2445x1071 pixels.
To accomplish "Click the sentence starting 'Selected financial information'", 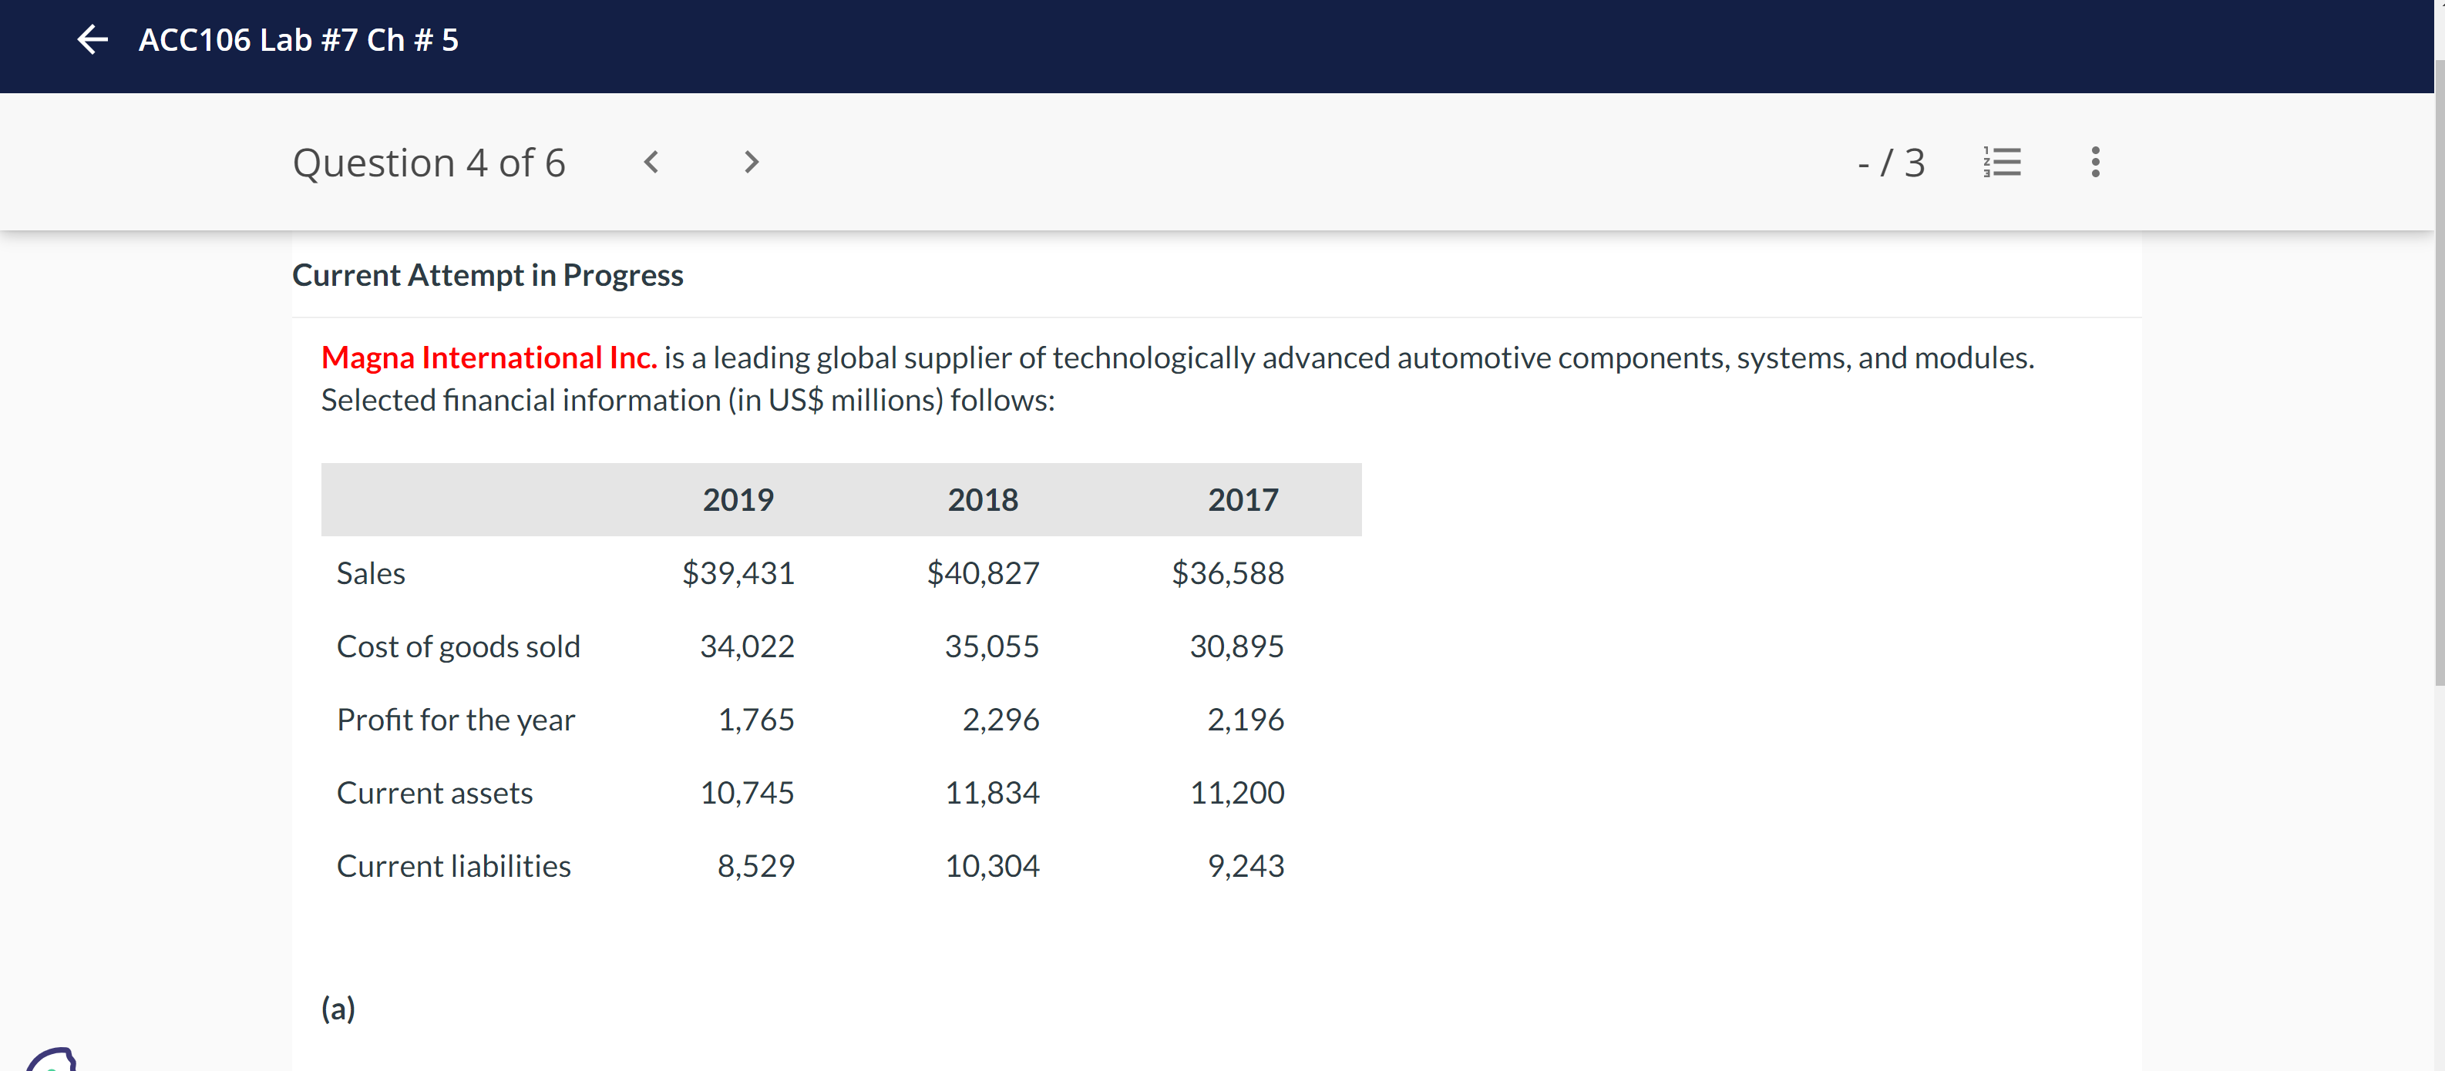I will click(x=688, y=401).
